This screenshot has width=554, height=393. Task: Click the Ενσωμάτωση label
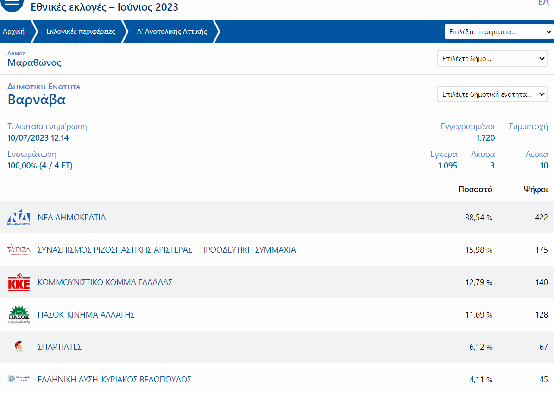(32, 154)
